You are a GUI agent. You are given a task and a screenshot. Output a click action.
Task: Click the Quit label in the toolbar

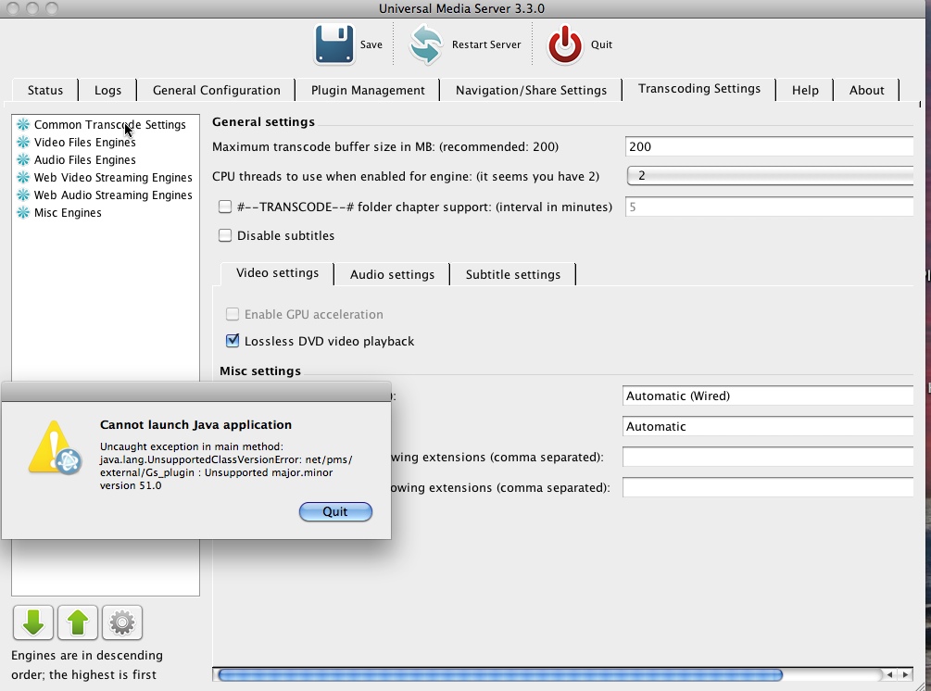601,44
